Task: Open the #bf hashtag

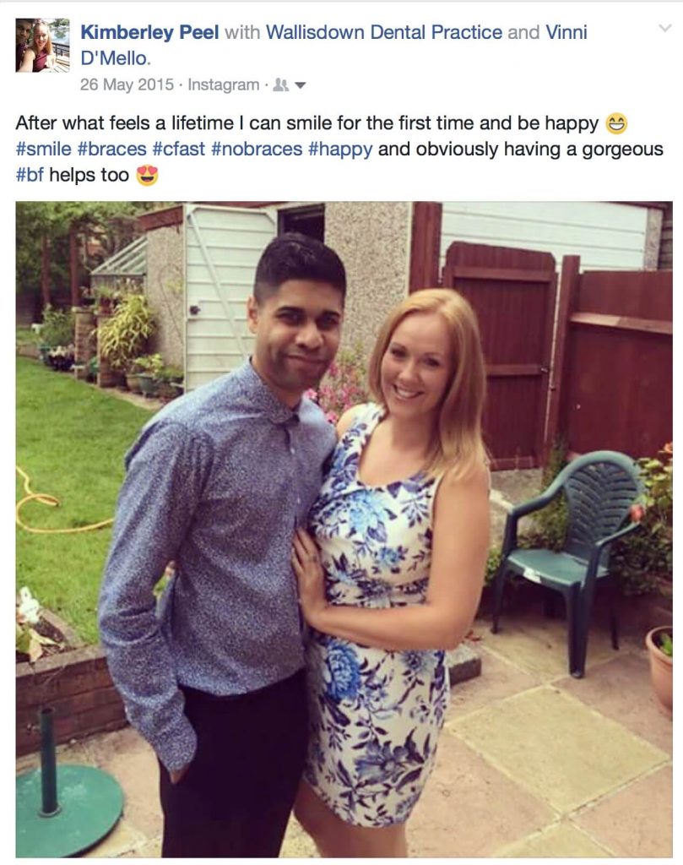Action: click(x=30, y=175)
